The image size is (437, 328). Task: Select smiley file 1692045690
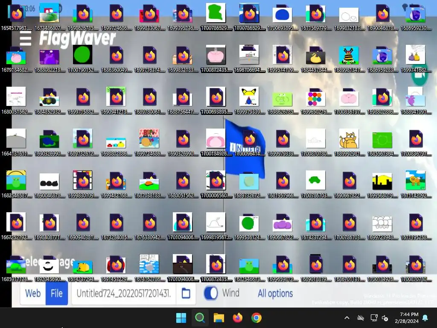tap(50, 268)
